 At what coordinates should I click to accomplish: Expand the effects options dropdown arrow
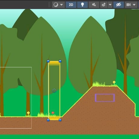tap(110, 5)
